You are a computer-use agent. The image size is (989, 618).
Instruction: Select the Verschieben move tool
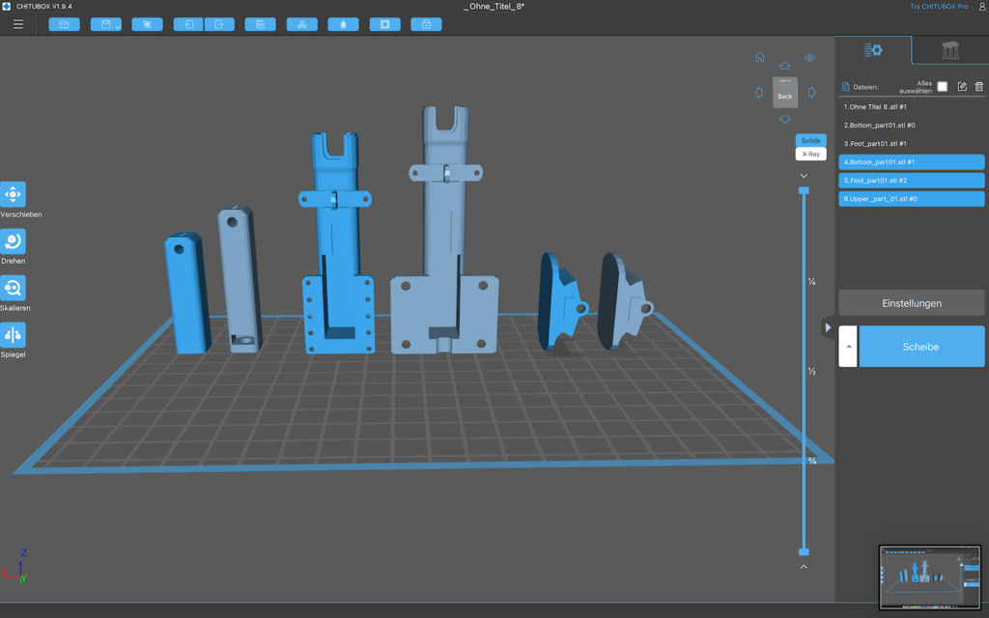14,194
